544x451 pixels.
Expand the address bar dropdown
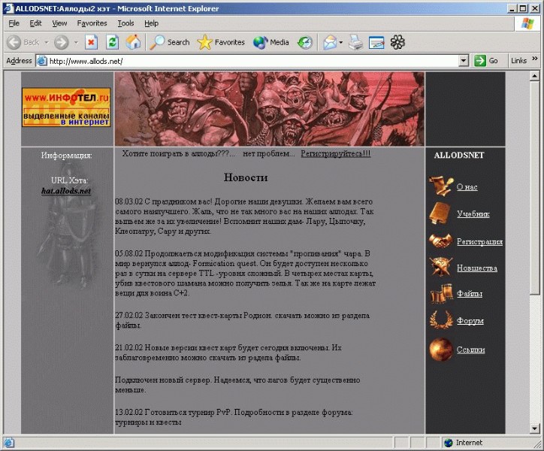(464, 61)
